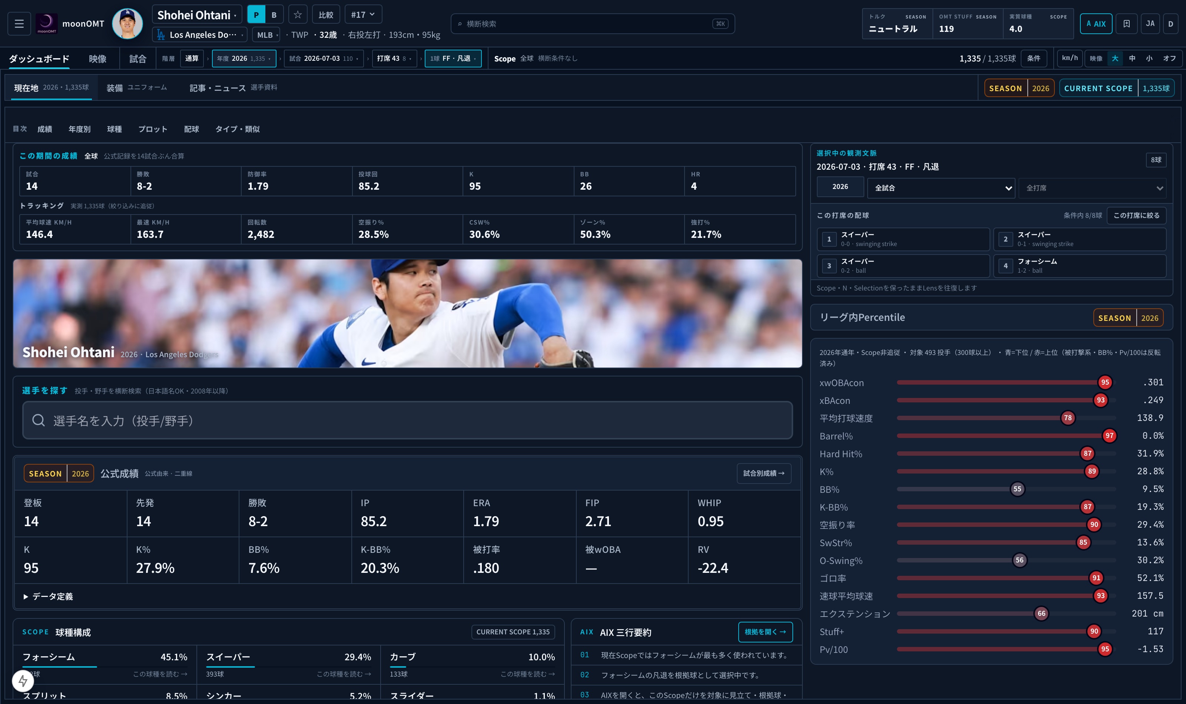Image resolution: width=1186 pixels, height=704 pixels.
Task: Open the 全試合 select box
Action: pyautogui.click(x=941, y=188)
